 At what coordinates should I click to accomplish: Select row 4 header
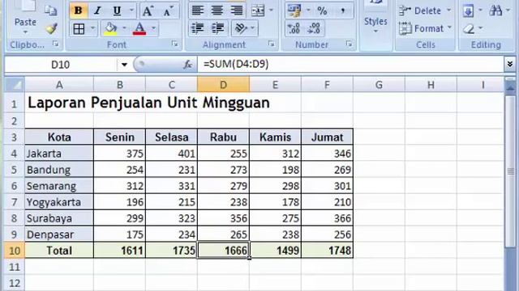15,154
